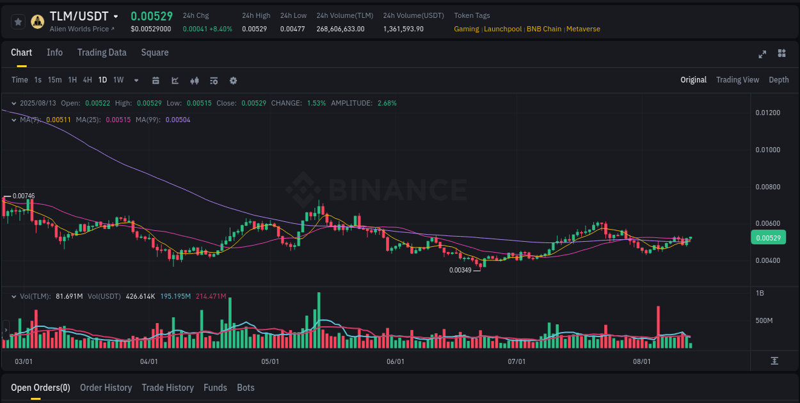Expand chart to fullscreen with arrows icon

(762, 54)
